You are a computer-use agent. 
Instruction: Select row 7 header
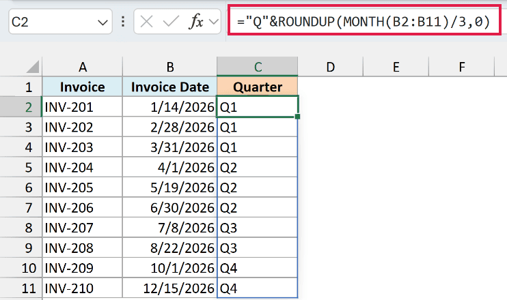click(21, 207)
